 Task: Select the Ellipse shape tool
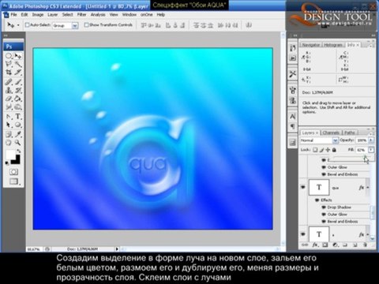pyautogui.click(x=18, y=125)
